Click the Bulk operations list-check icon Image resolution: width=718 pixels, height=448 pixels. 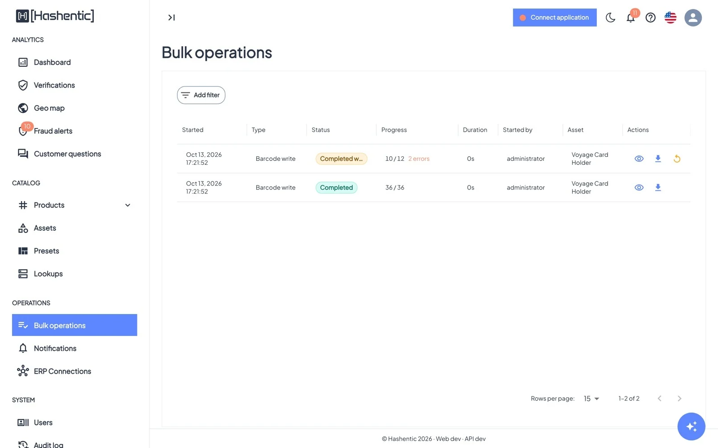click(23, 325)
